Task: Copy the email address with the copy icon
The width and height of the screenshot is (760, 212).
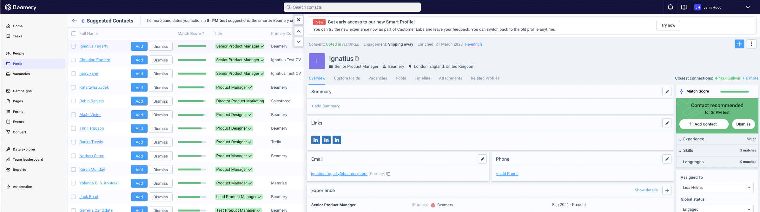Action: coord(388,174)
